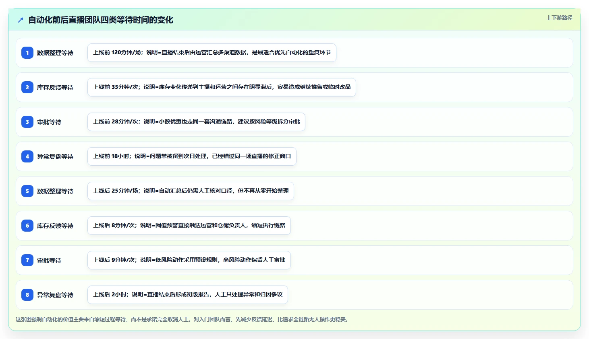Click the 上线前 120分钟/场 description box
This screenshot has width=589, height=339.
(212, 53)
